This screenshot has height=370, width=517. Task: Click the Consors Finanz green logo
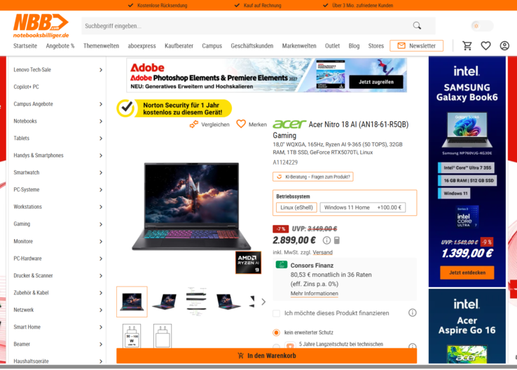(x=282, y=264)
